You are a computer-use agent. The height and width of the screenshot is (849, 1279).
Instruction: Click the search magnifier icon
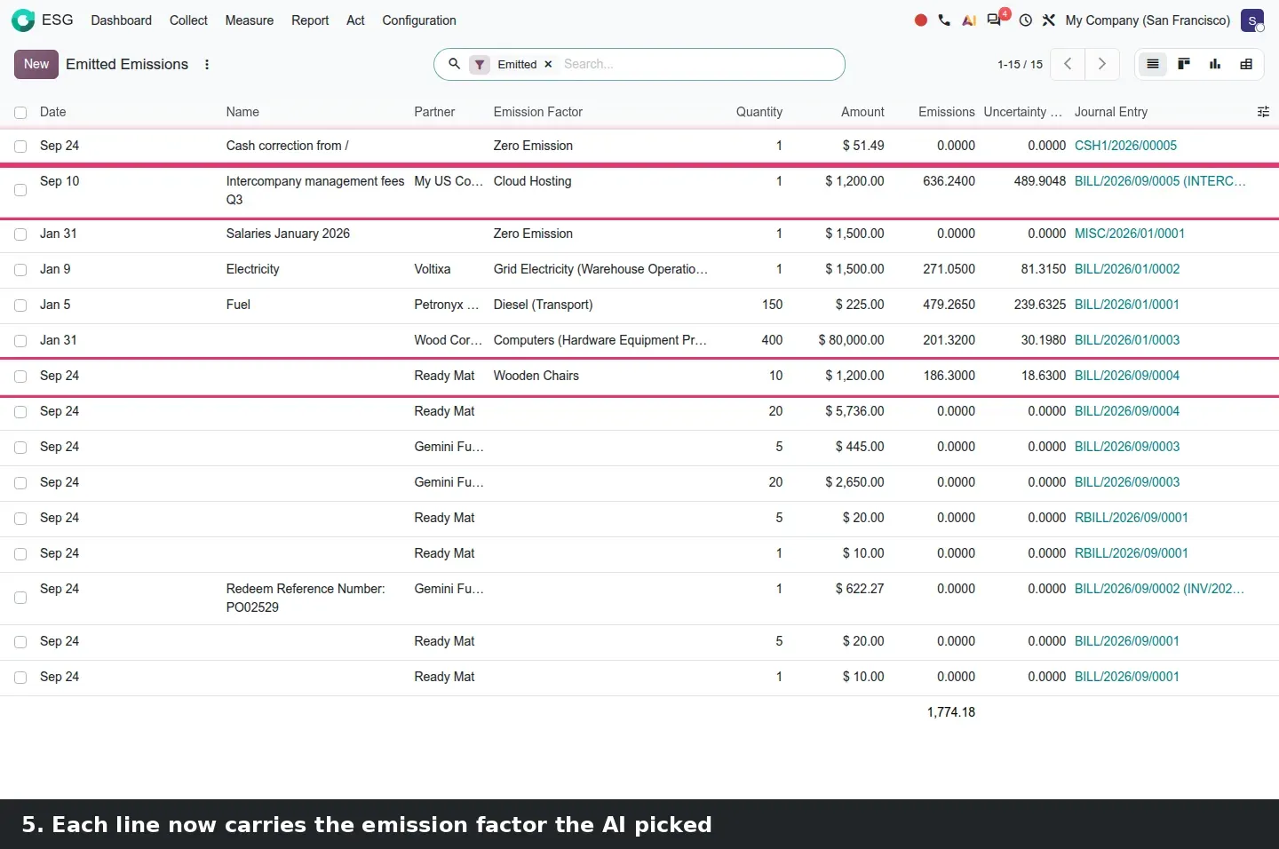454,64
